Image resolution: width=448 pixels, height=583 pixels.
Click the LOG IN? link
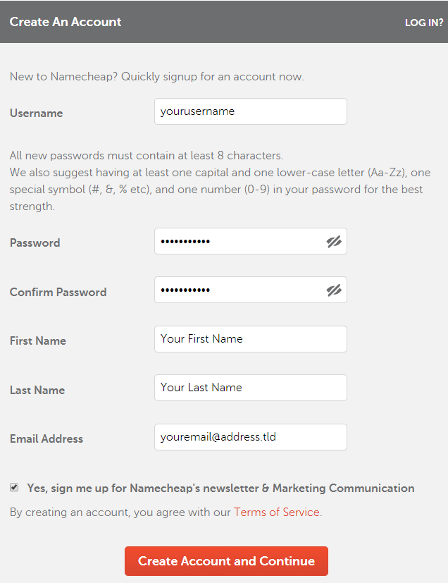424,23
